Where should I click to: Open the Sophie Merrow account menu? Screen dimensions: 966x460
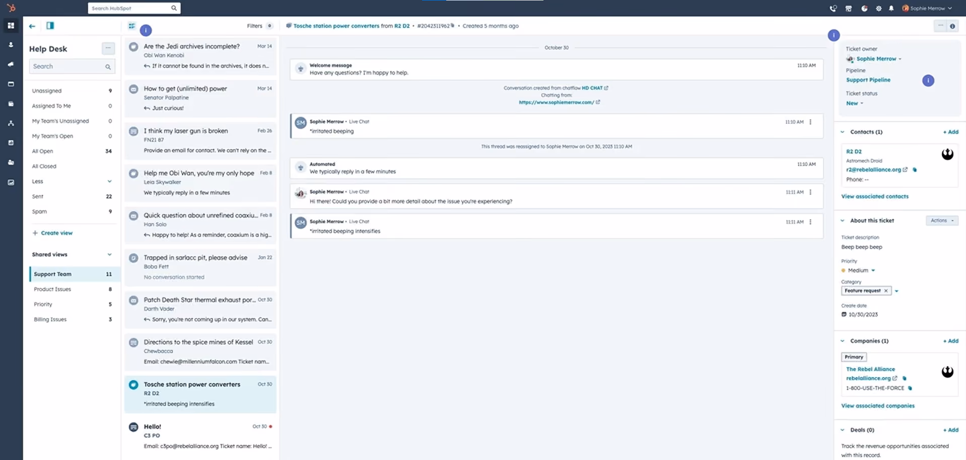927,9
